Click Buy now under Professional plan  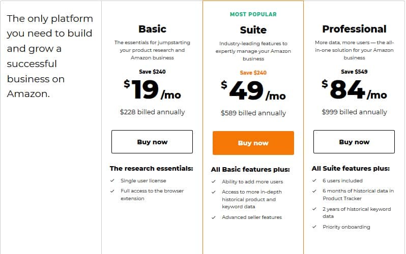[354, 142]
